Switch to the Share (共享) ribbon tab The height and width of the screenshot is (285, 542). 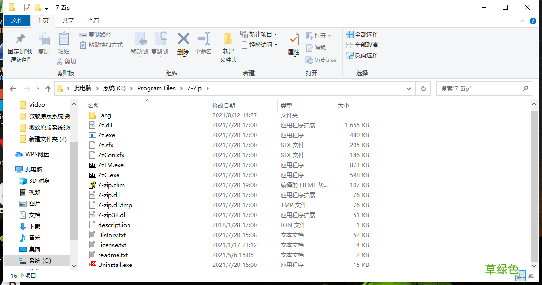click(68, 21)
